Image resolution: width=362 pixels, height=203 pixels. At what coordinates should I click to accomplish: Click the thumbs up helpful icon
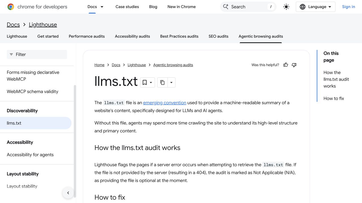coord(286,65)
